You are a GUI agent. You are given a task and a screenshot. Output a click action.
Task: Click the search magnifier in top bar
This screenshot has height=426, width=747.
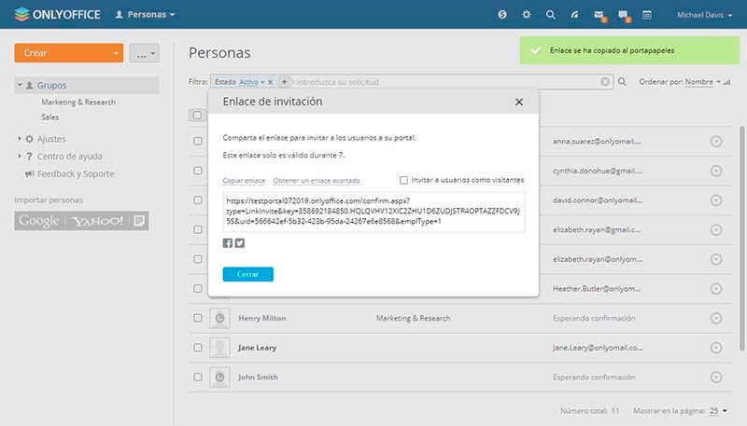coord(551,15)
